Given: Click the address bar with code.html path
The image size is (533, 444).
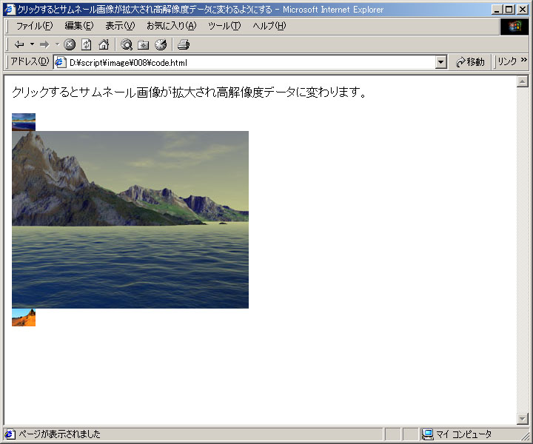Looking at the screenshot, I should click(x=251, y=62).
